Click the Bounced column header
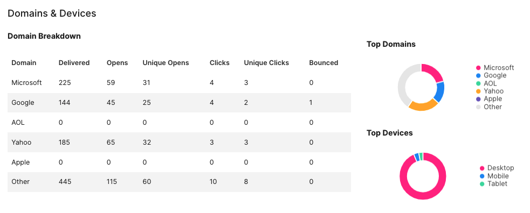Screen dimensions: 530x213 click(323, 63)
